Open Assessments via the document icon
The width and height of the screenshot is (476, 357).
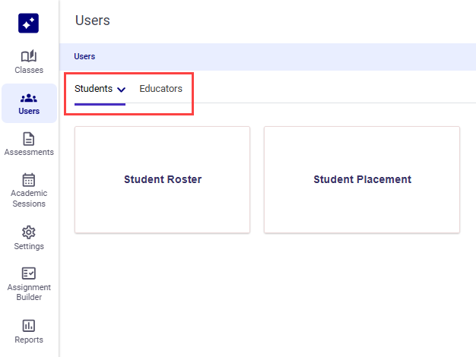pos(29,139)
